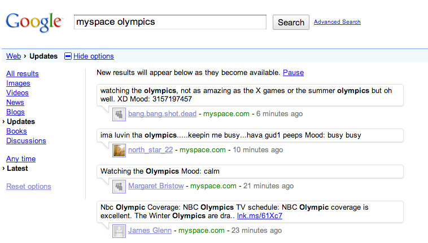The width and height of the screenshot is (428, 243).
Task: Select the Any time filter
Action: click(x=21, y=159)
